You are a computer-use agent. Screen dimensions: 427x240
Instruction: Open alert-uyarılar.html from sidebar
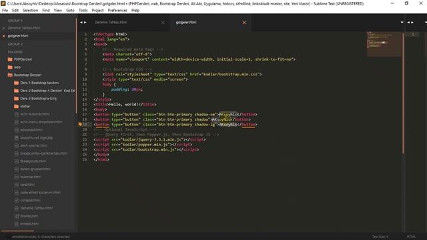(x=34, y=145)
